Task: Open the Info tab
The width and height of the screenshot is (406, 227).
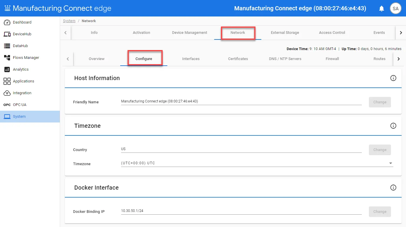Action: pos(94,33)
